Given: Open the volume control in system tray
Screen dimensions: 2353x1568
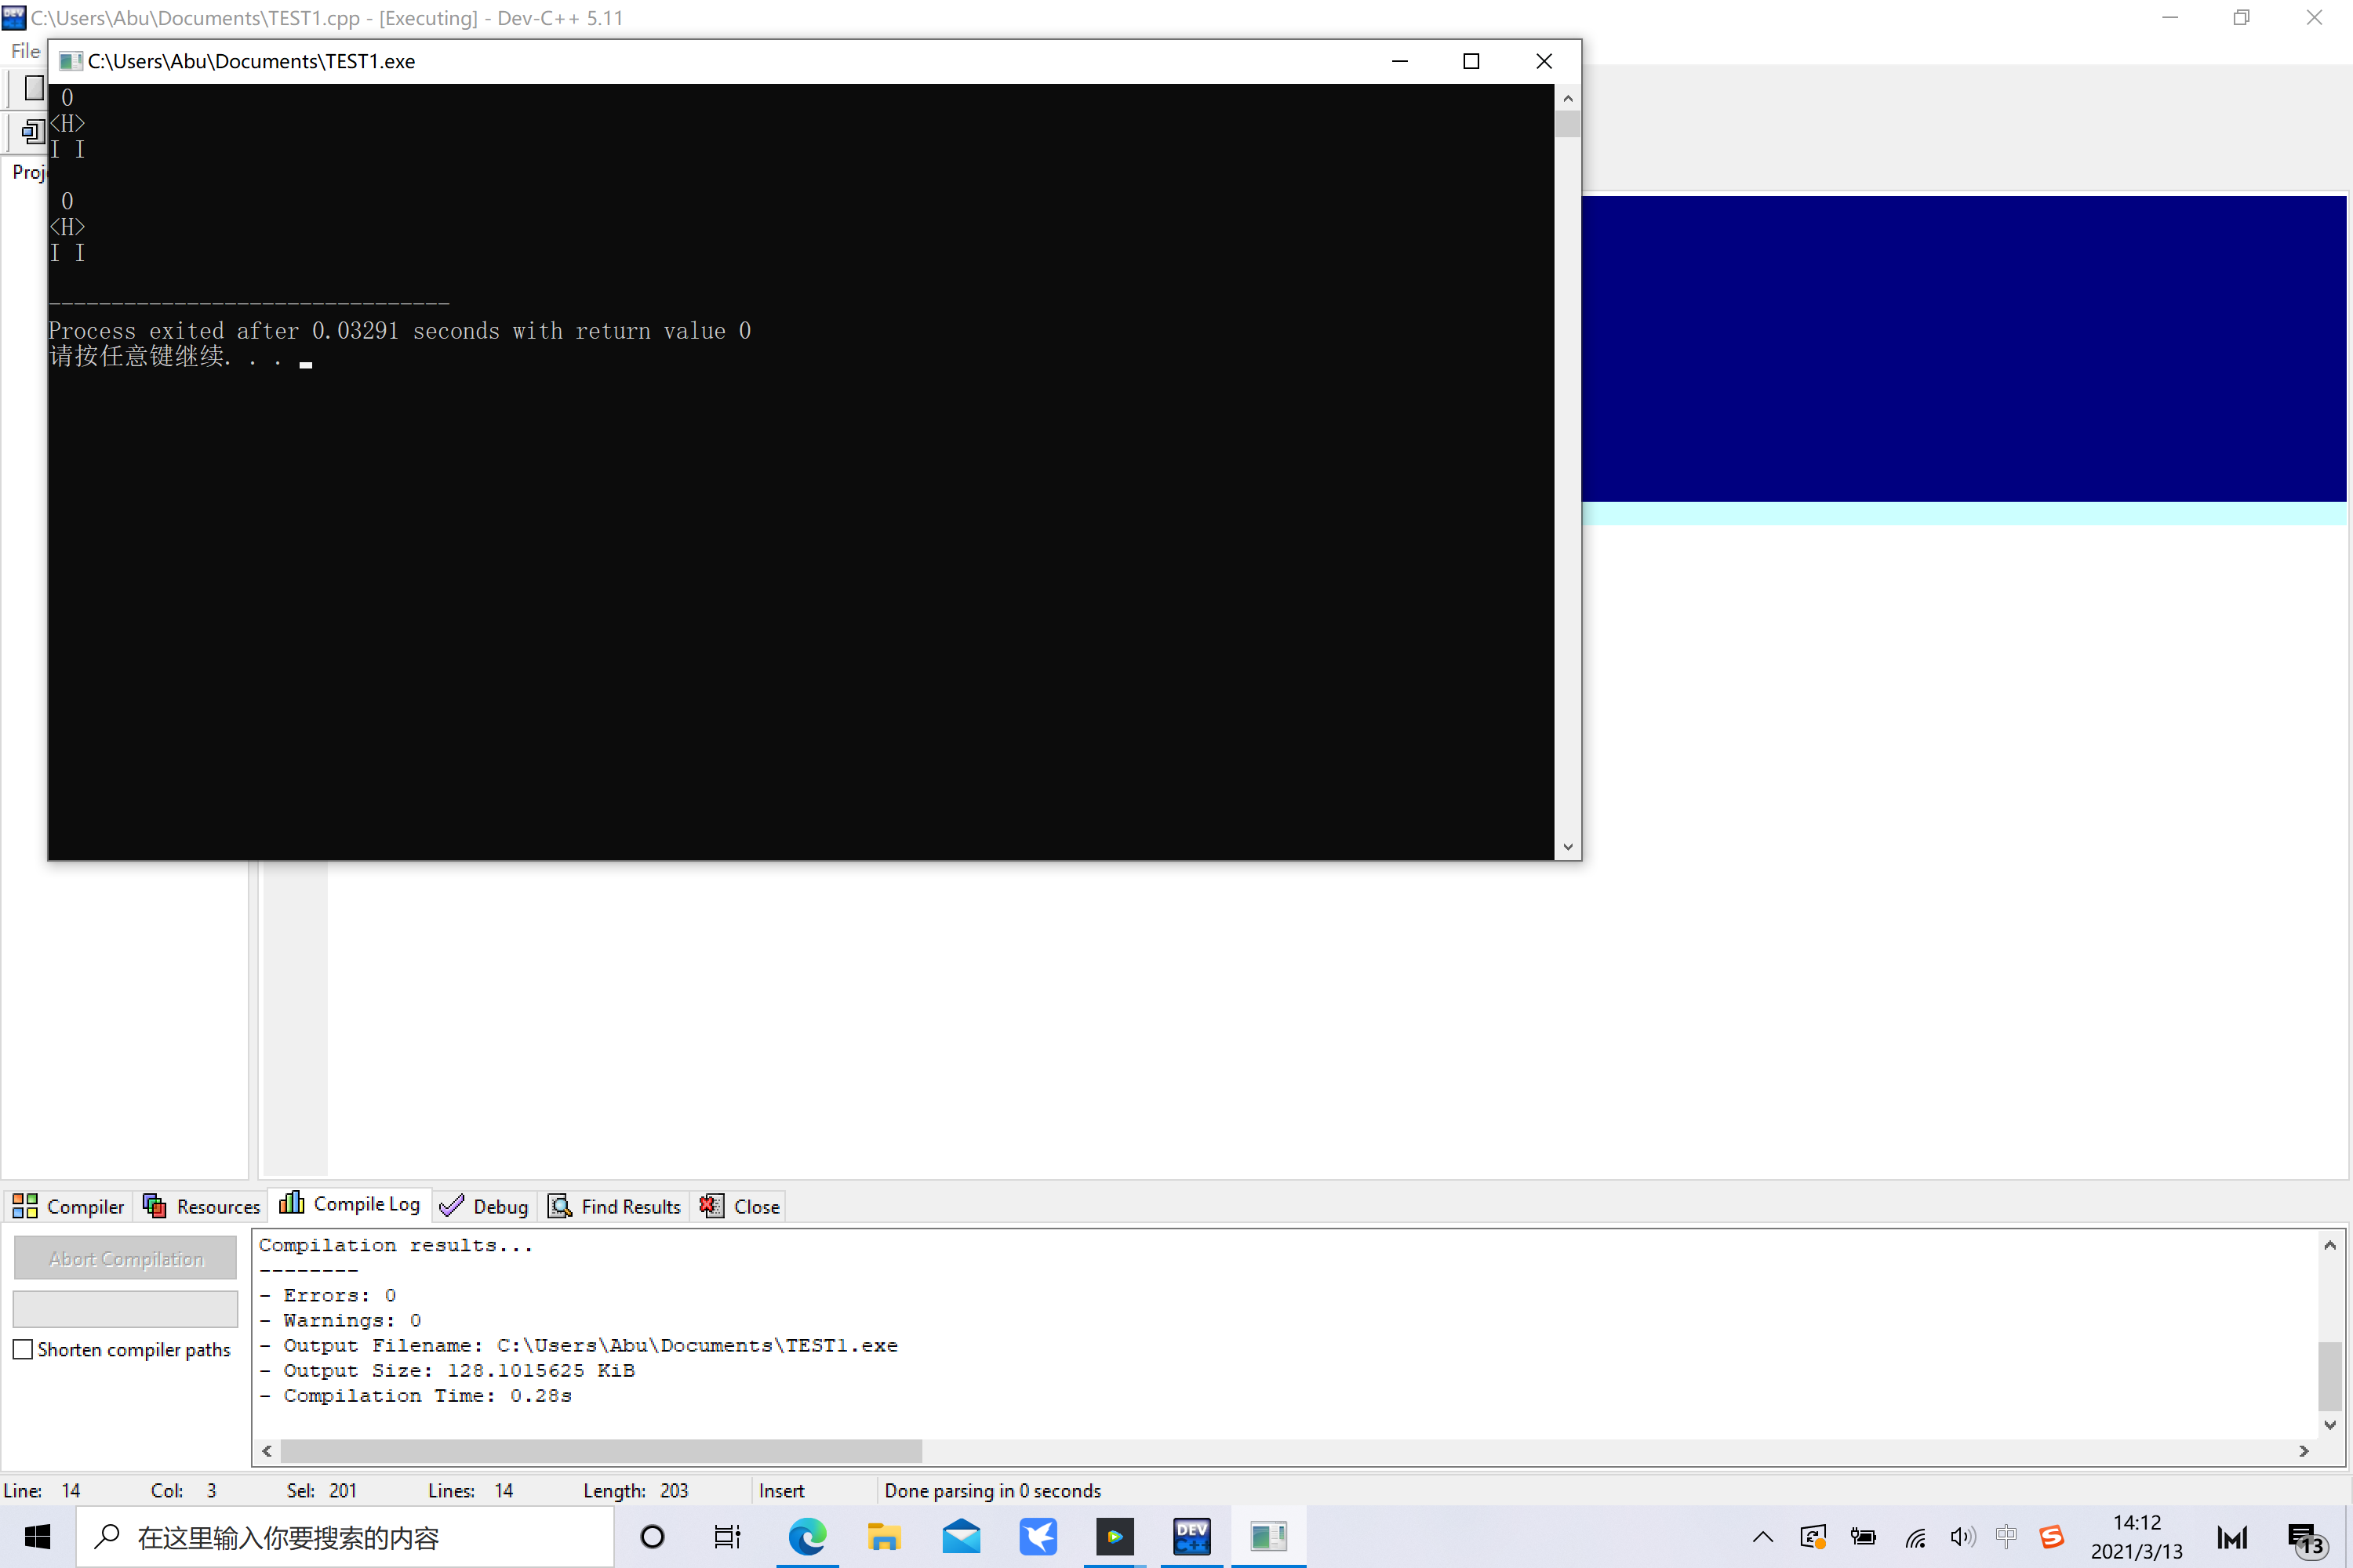Looking at the screenshot, I should (1962, 1537).
